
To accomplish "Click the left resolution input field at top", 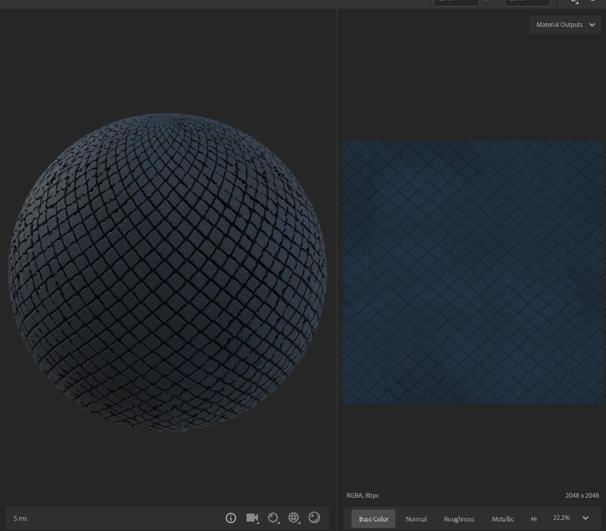I will 456,2.
